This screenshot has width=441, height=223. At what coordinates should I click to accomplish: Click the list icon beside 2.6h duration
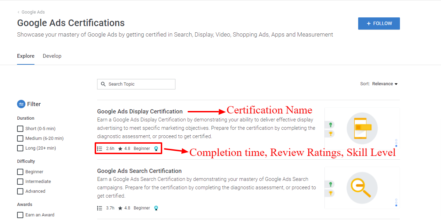(100, 149)
